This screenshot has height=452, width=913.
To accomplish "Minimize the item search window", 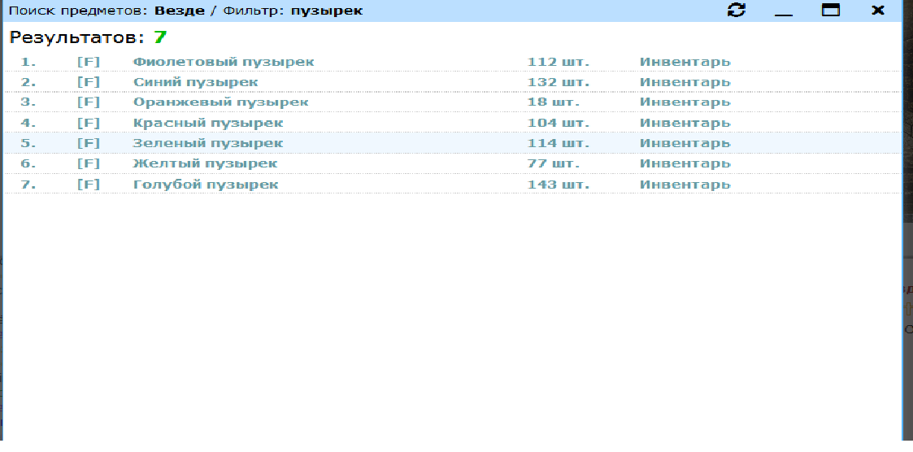I will tap(784, 13).
